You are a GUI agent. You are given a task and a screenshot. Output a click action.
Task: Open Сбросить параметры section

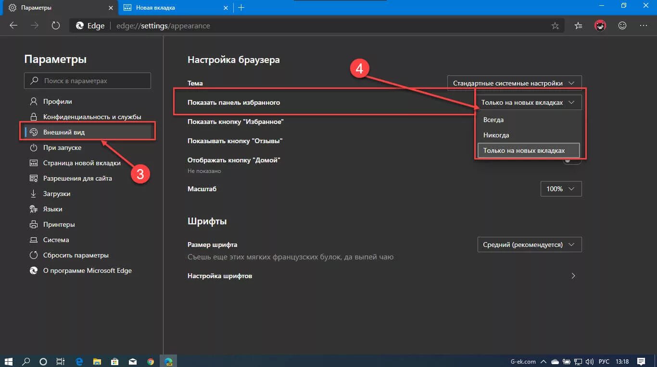(x=88, y=255)
